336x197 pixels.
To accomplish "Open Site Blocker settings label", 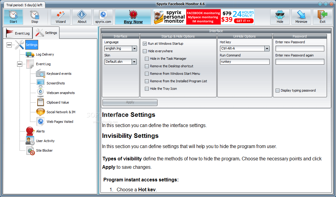I will pyautogui.click(x=44, y=150).
